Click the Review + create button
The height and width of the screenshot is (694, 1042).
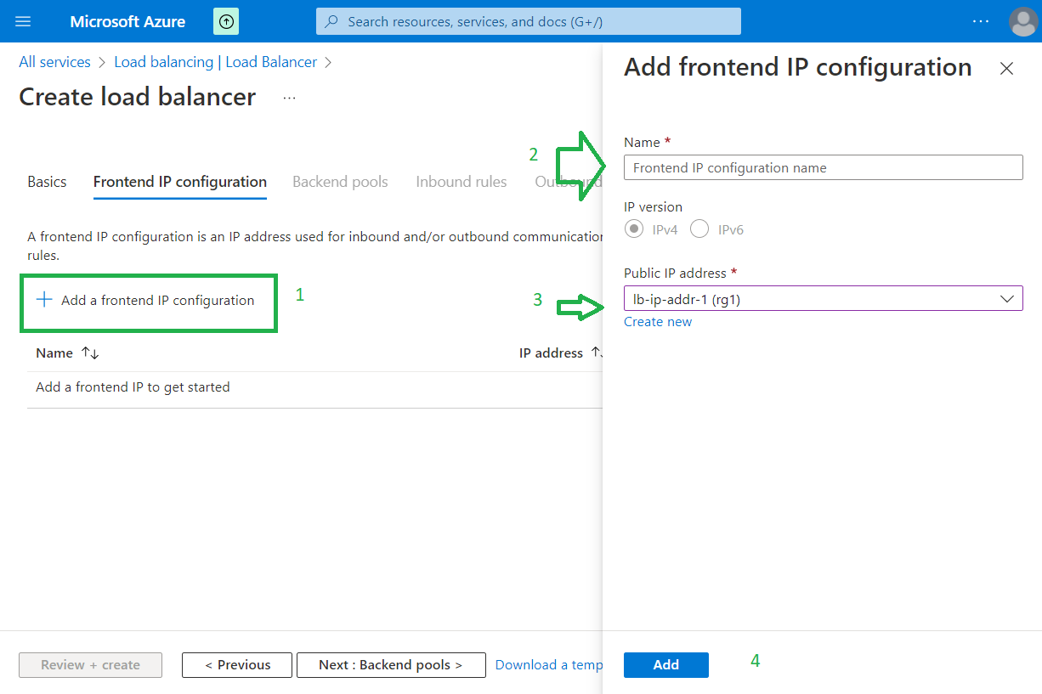coord(91,665)
